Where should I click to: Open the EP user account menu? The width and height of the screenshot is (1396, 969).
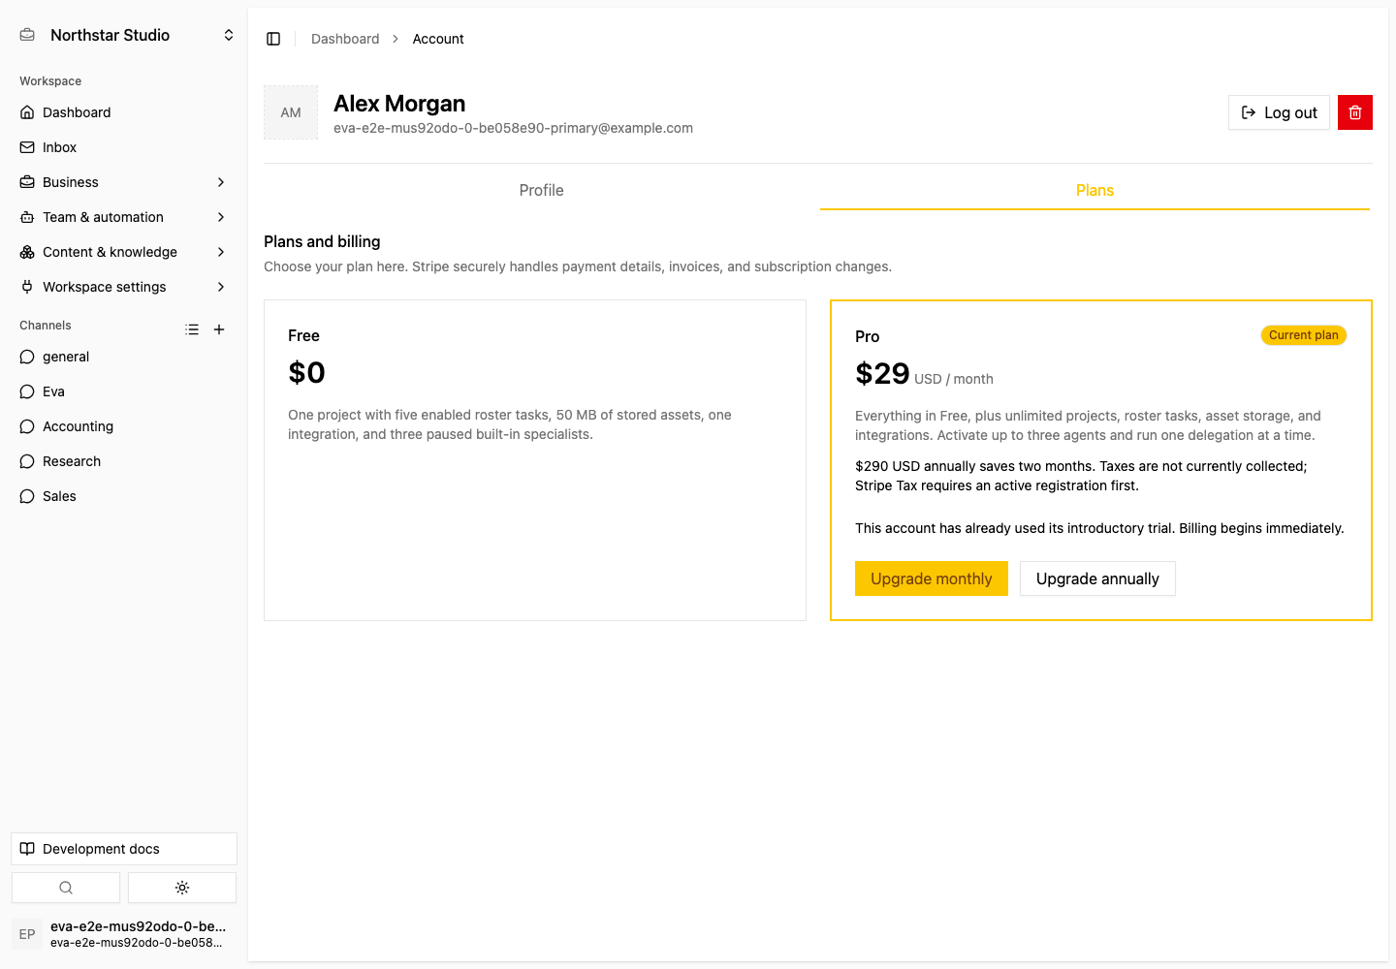[124, 934]
